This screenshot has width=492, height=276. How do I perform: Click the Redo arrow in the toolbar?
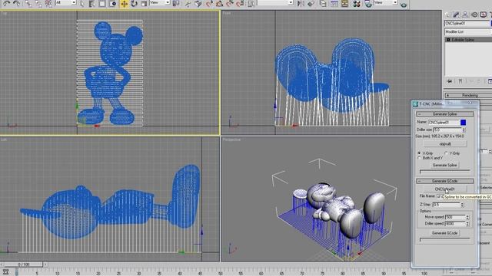[16, 3]
